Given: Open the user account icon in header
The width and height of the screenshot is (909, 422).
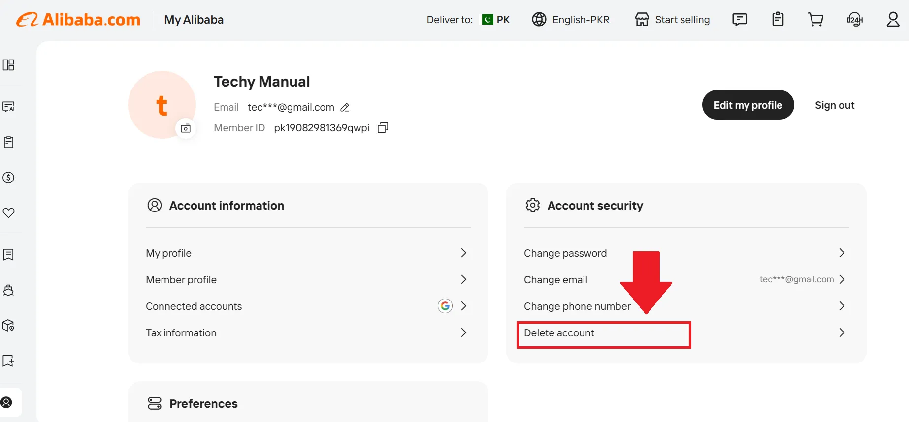Looking at the screenshot, I should tap(893, 20).
